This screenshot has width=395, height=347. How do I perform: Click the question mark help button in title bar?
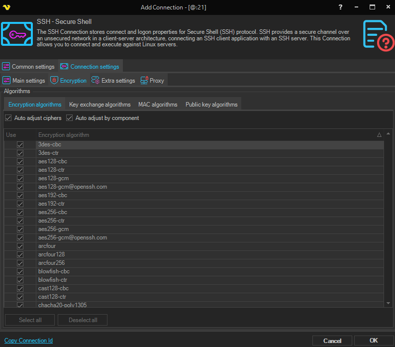(340, 7)
